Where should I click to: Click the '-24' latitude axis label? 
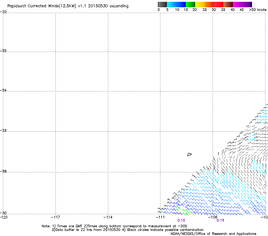click(x=3, y=90)
